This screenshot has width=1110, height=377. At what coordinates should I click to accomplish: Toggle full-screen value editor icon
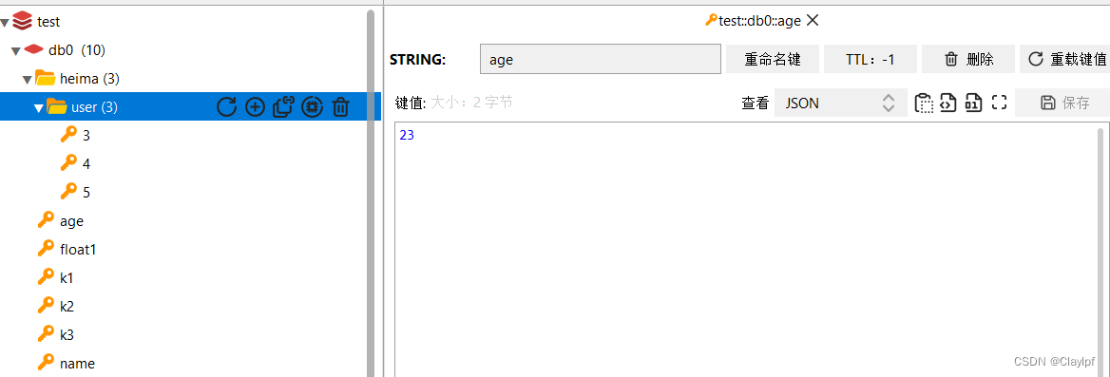(999, 103)
